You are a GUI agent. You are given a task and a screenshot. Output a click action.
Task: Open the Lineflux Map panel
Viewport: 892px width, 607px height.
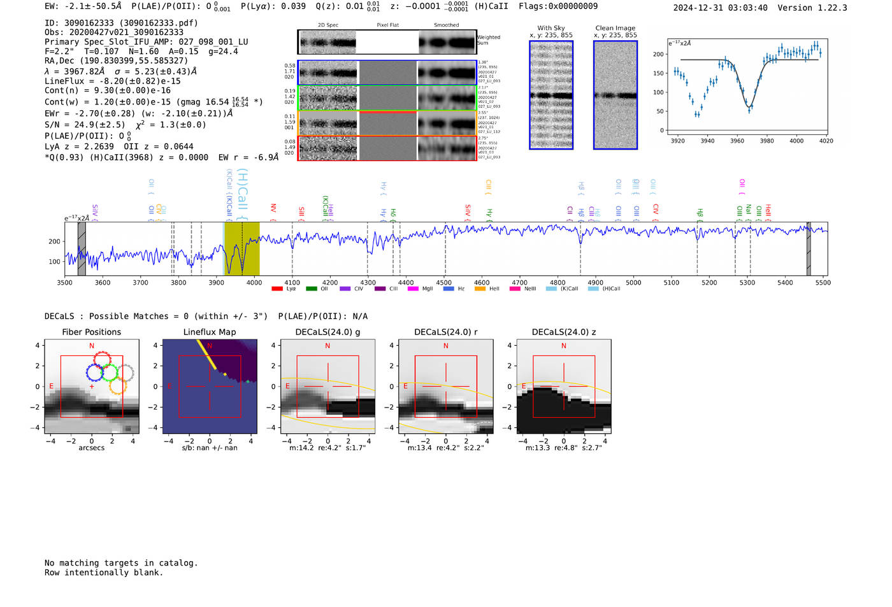210,387
